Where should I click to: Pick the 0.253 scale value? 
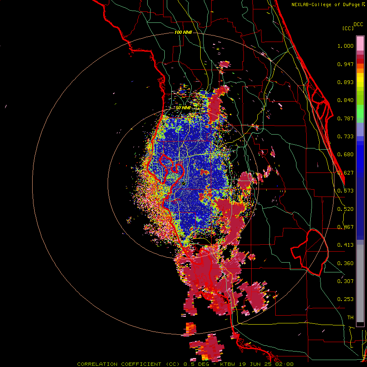point(345,299)
